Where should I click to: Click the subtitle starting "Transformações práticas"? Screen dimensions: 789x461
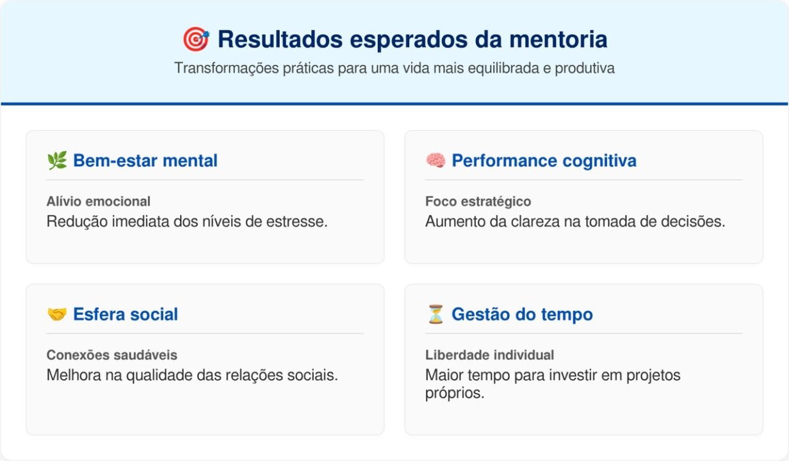394,69
